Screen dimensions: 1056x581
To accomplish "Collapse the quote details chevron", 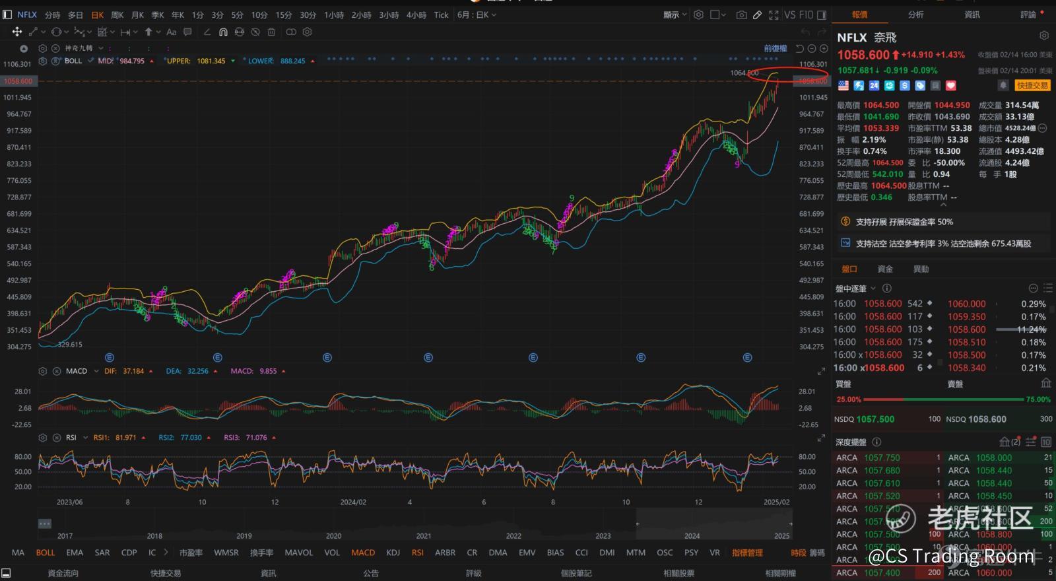I will [x=943, y=205].
